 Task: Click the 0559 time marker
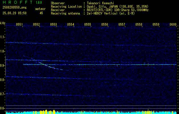click(156, 25)
